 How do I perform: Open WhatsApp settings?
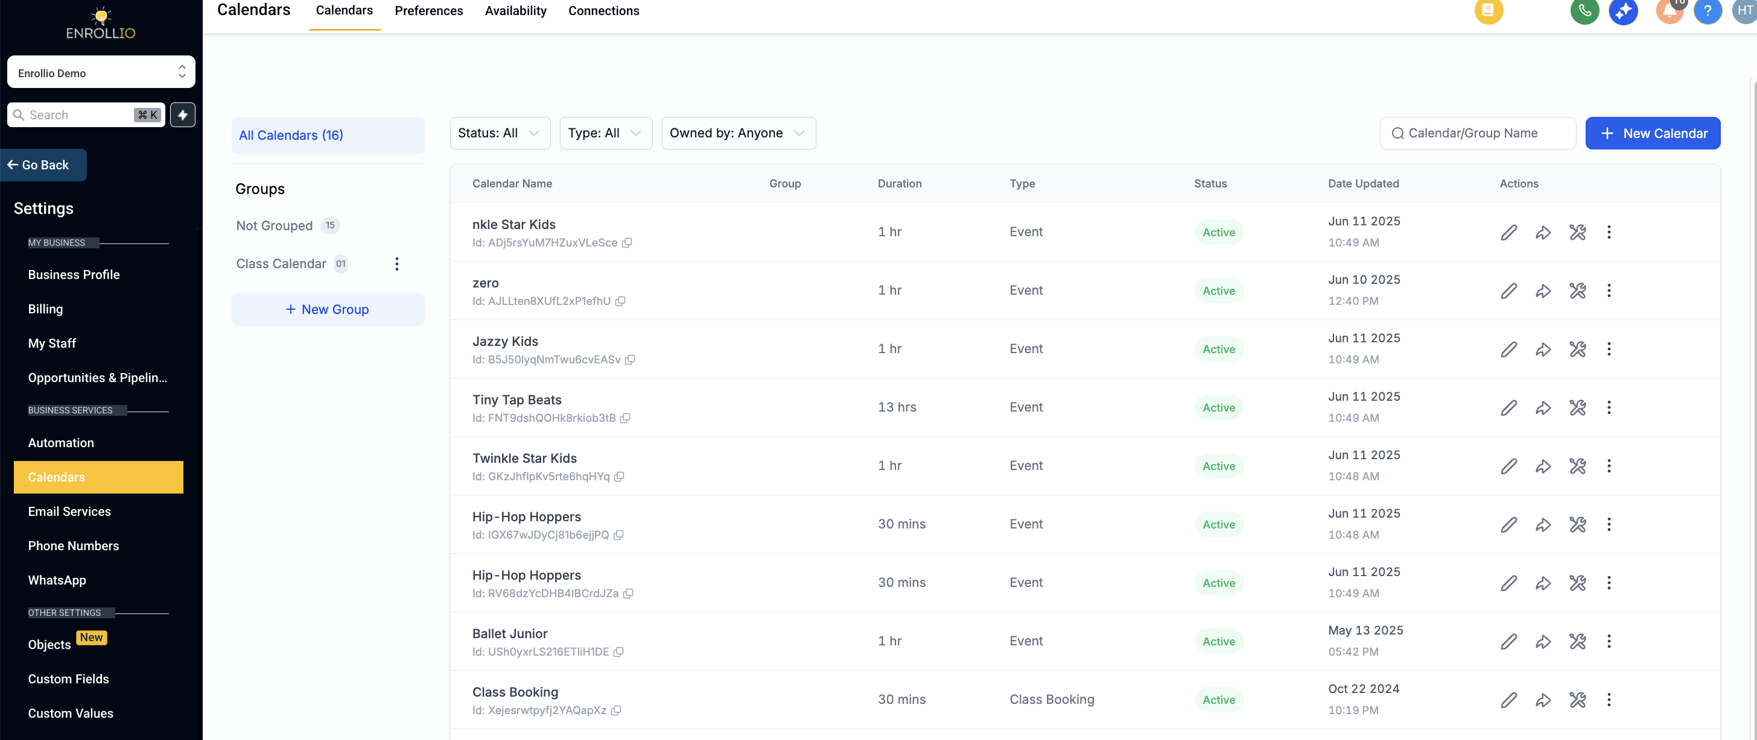click(57, 580)
